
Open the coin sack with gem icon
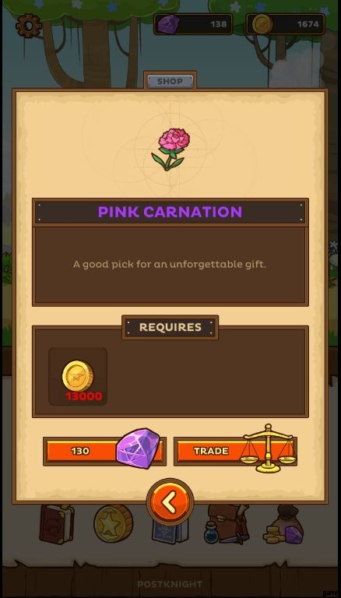pyautogui.click(x=283, y=523)
